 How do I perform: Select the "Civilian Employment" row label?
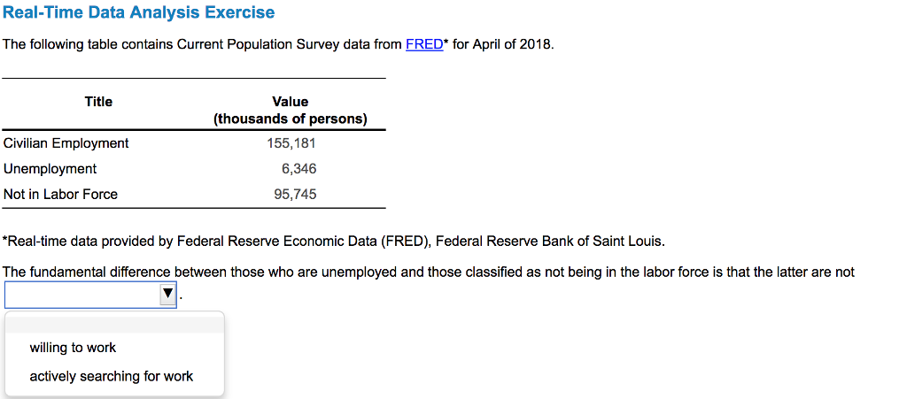tap(66, 143)
